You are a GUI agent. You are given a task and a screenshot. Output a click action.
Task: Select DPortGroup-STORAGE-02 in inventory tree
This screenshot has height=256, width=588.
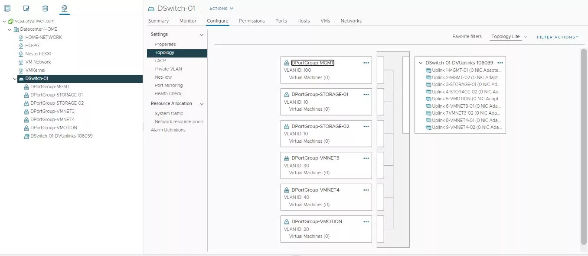coord(57,103)
